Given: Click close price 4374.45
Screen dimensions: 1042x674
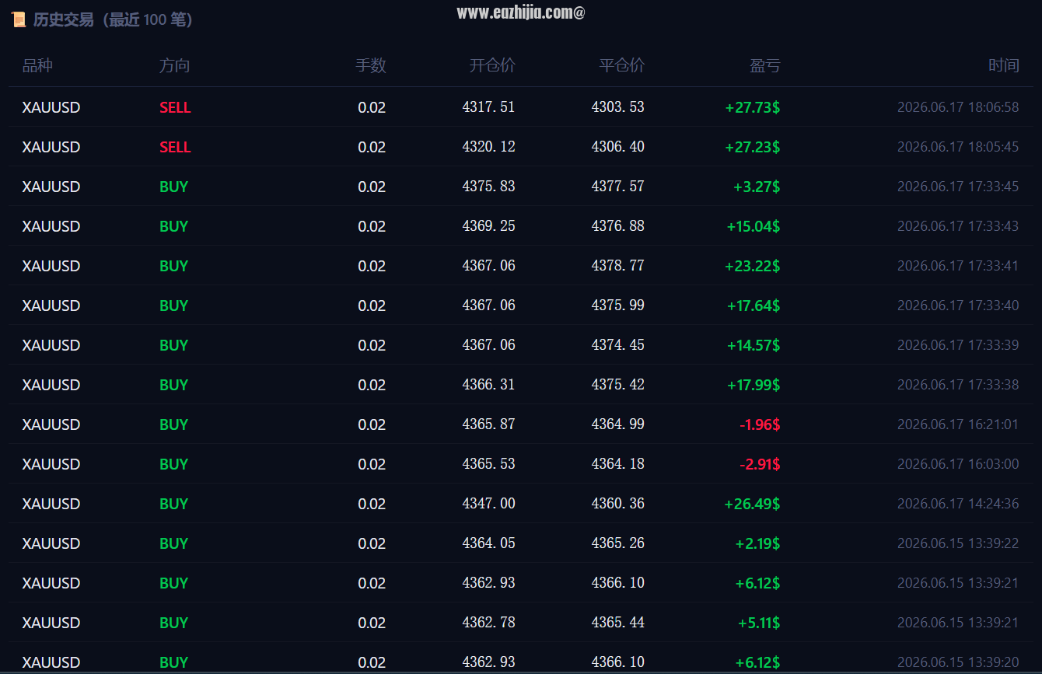Looking at the screenshot, I should (618, 345).
